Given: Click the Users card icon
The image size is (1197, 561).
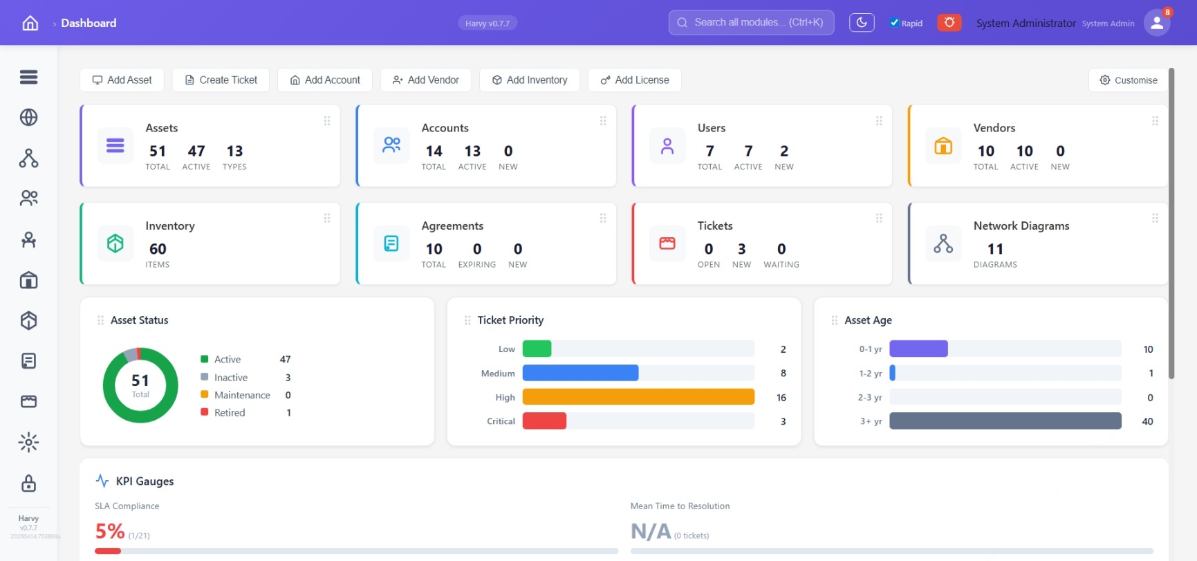Looking at the screenshot, I should coord(667,146).
